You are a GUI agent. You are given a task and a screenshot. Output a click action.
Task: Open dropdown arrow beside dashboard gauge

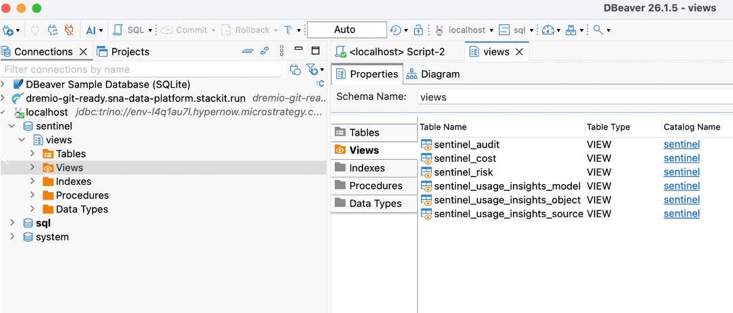(x=559, y=31)
